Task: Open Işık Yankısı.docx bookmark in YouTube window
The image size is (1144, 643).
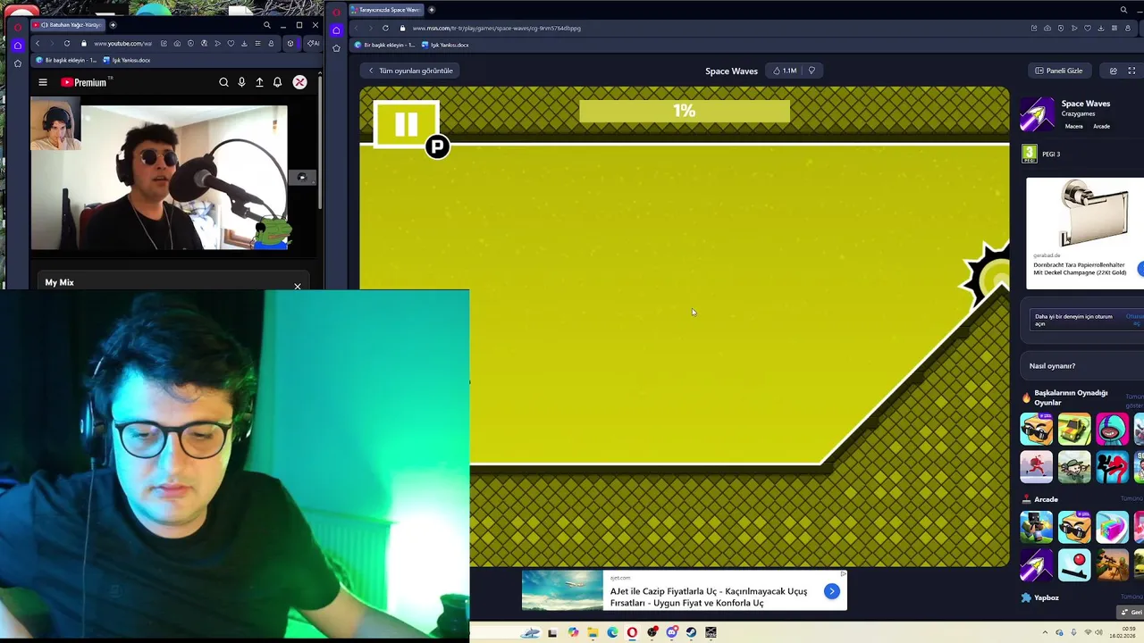Action: click(x=128, y=60)
